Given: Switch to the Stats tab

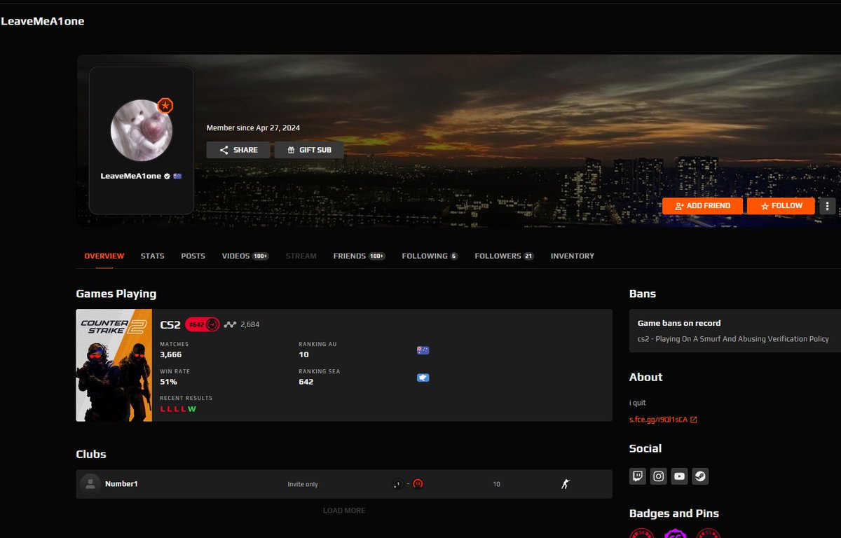Looking at the screenshot, I should click(x=152, y=256).
